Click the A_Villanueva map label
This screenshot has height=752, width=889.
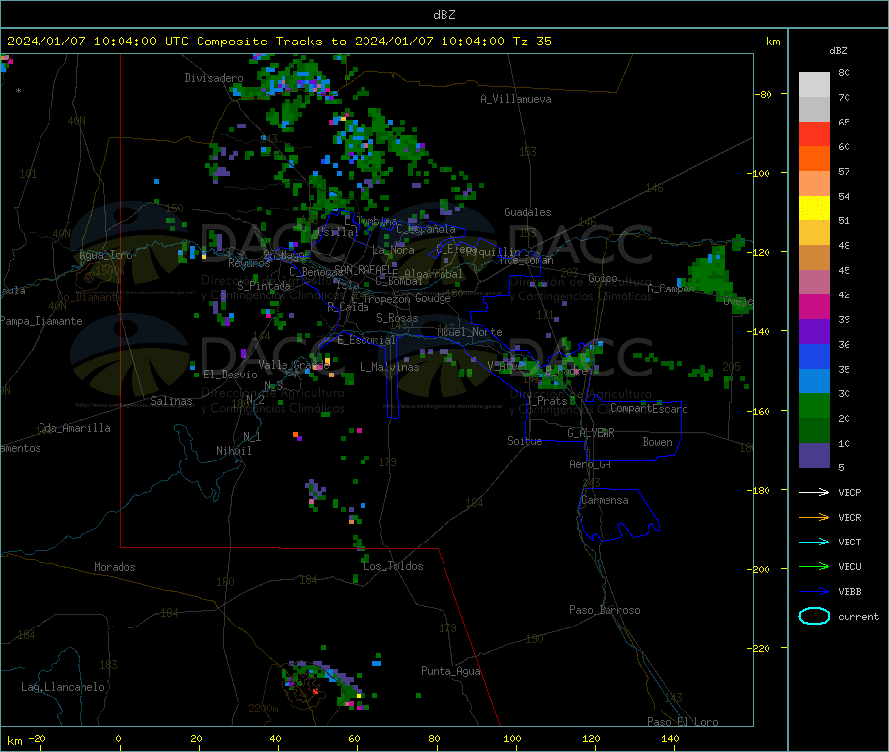pyautogui.click(x=516, y=99)
